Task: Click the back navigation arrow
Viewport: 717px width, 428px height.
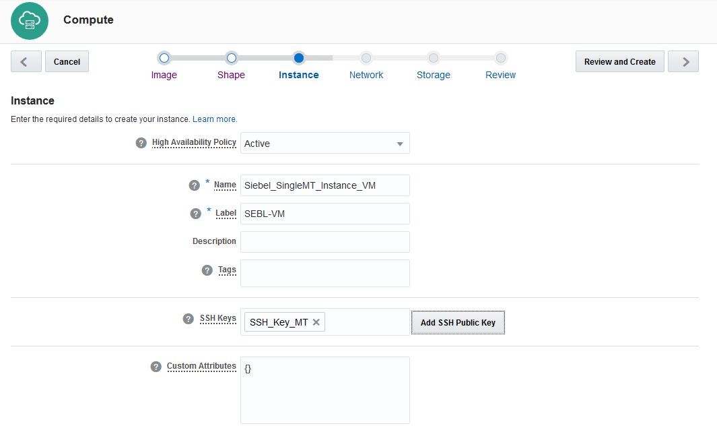Action: pyautogui.click(x=26, y=61)
